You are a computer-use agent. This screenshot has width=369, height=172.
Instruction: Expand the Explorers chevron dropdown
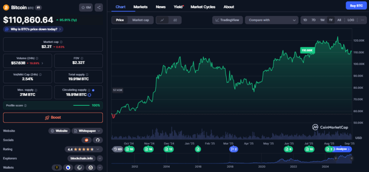100,159
